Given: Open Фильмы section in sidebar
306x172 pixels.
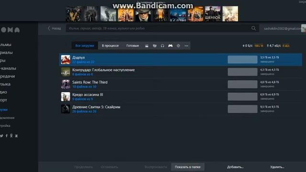Looking at the screenshot, I should (x=5, y=44).
